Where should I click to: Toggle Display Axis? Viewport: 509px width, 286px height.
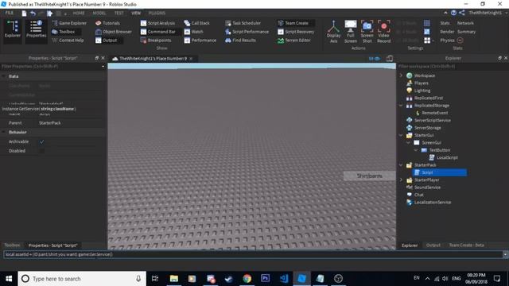pyautogui.click(x=334, y=32)
